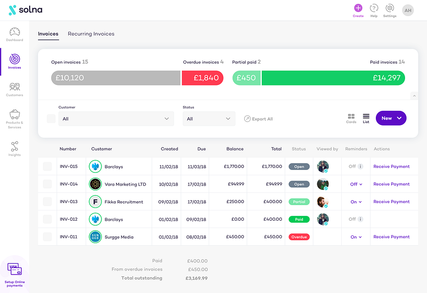Open the AH user avatar

pos(408,10)
